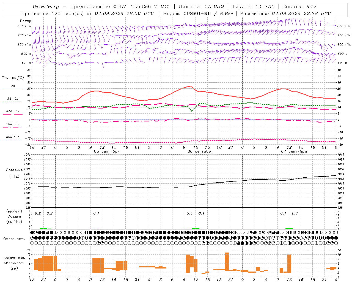Click the "Осадки" panel label
The width and height of the screenshot is (352, 282).
click(14, 216)
